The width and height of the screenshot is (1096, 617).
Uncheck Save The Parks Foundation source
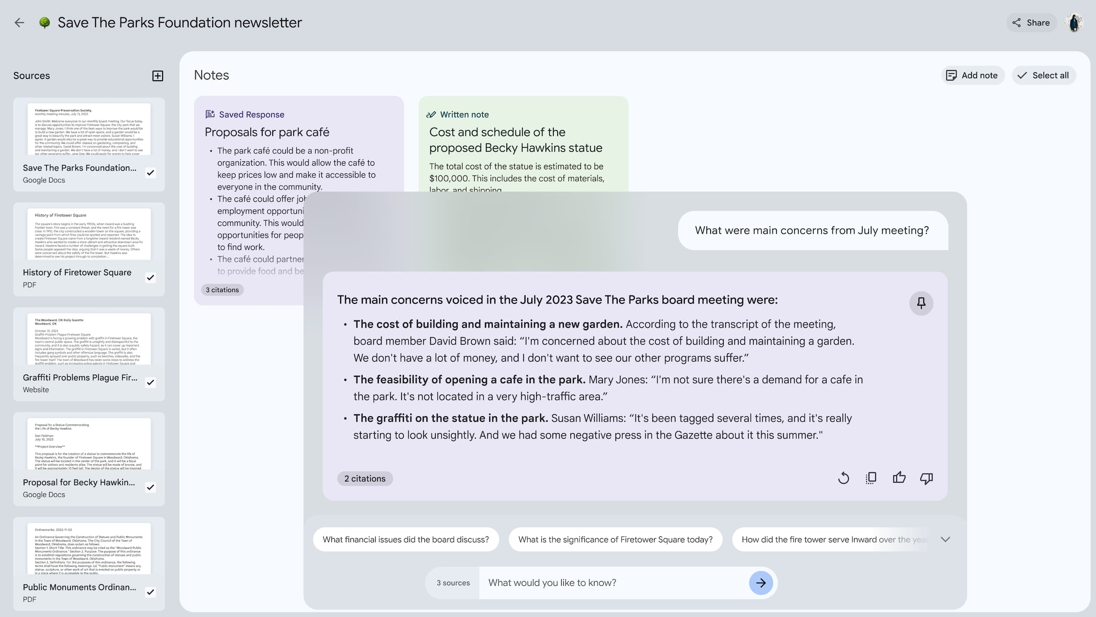point(150,173)
